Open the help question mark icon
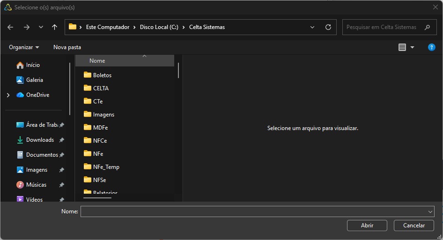This screenshot has height=240, width=443. pos(432,47)
